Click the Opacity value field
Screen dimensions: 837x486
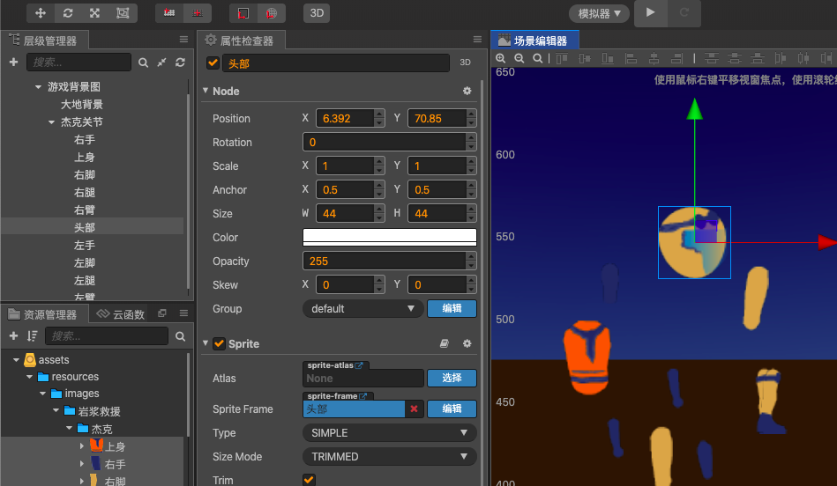click(x=385, y=261)
